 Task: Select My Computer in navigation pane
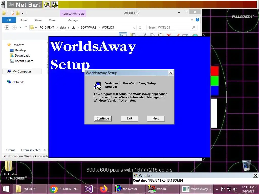[x=22, y=71]
